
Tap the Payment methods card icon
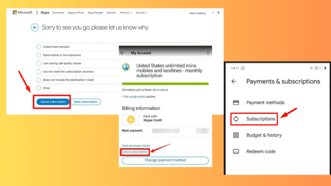(x=236, y=102)
